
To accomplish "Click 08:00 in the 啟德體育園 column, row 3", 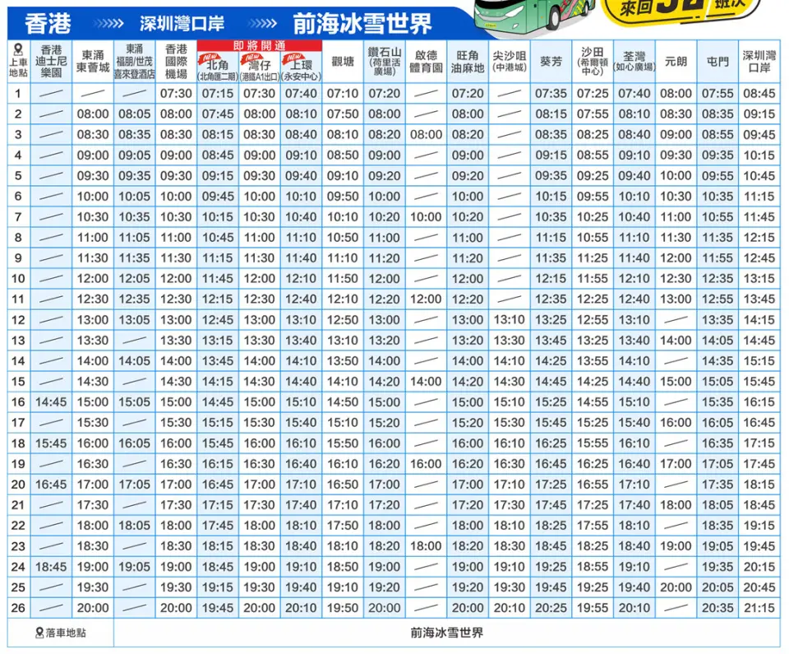I will [x=427, y=135].
